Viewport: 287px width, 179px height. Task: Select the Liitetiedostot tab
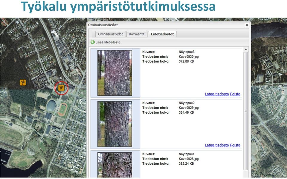click(162, 34)
